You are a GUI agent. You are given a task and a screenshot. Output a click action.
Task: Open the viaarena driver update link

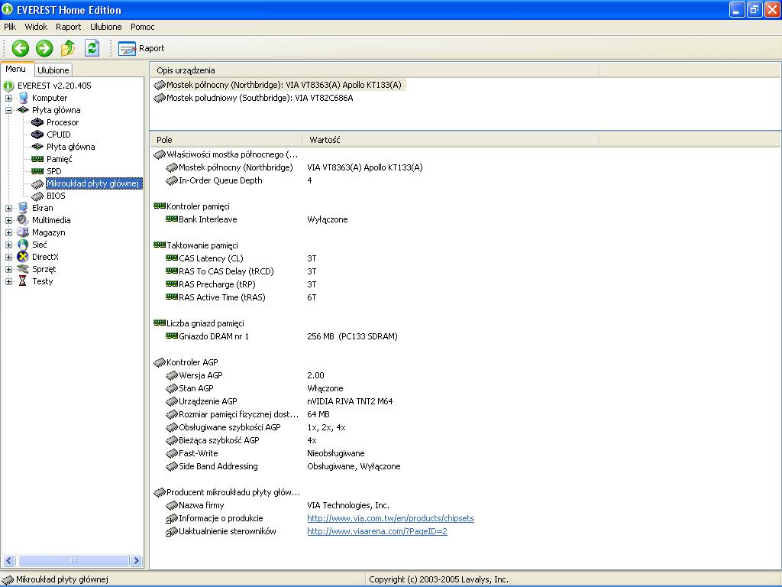coord(376,531)
